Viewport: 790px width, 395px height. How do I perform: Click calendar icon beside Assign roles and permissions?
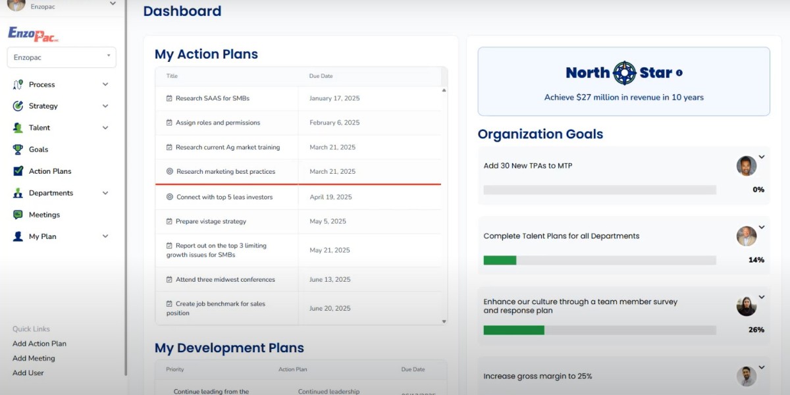(169, 122)
